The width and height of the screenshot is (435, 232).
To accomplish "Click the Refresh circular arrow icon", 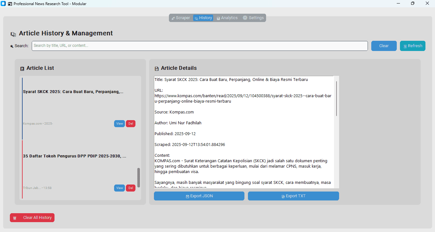I will tap(405, 46).
